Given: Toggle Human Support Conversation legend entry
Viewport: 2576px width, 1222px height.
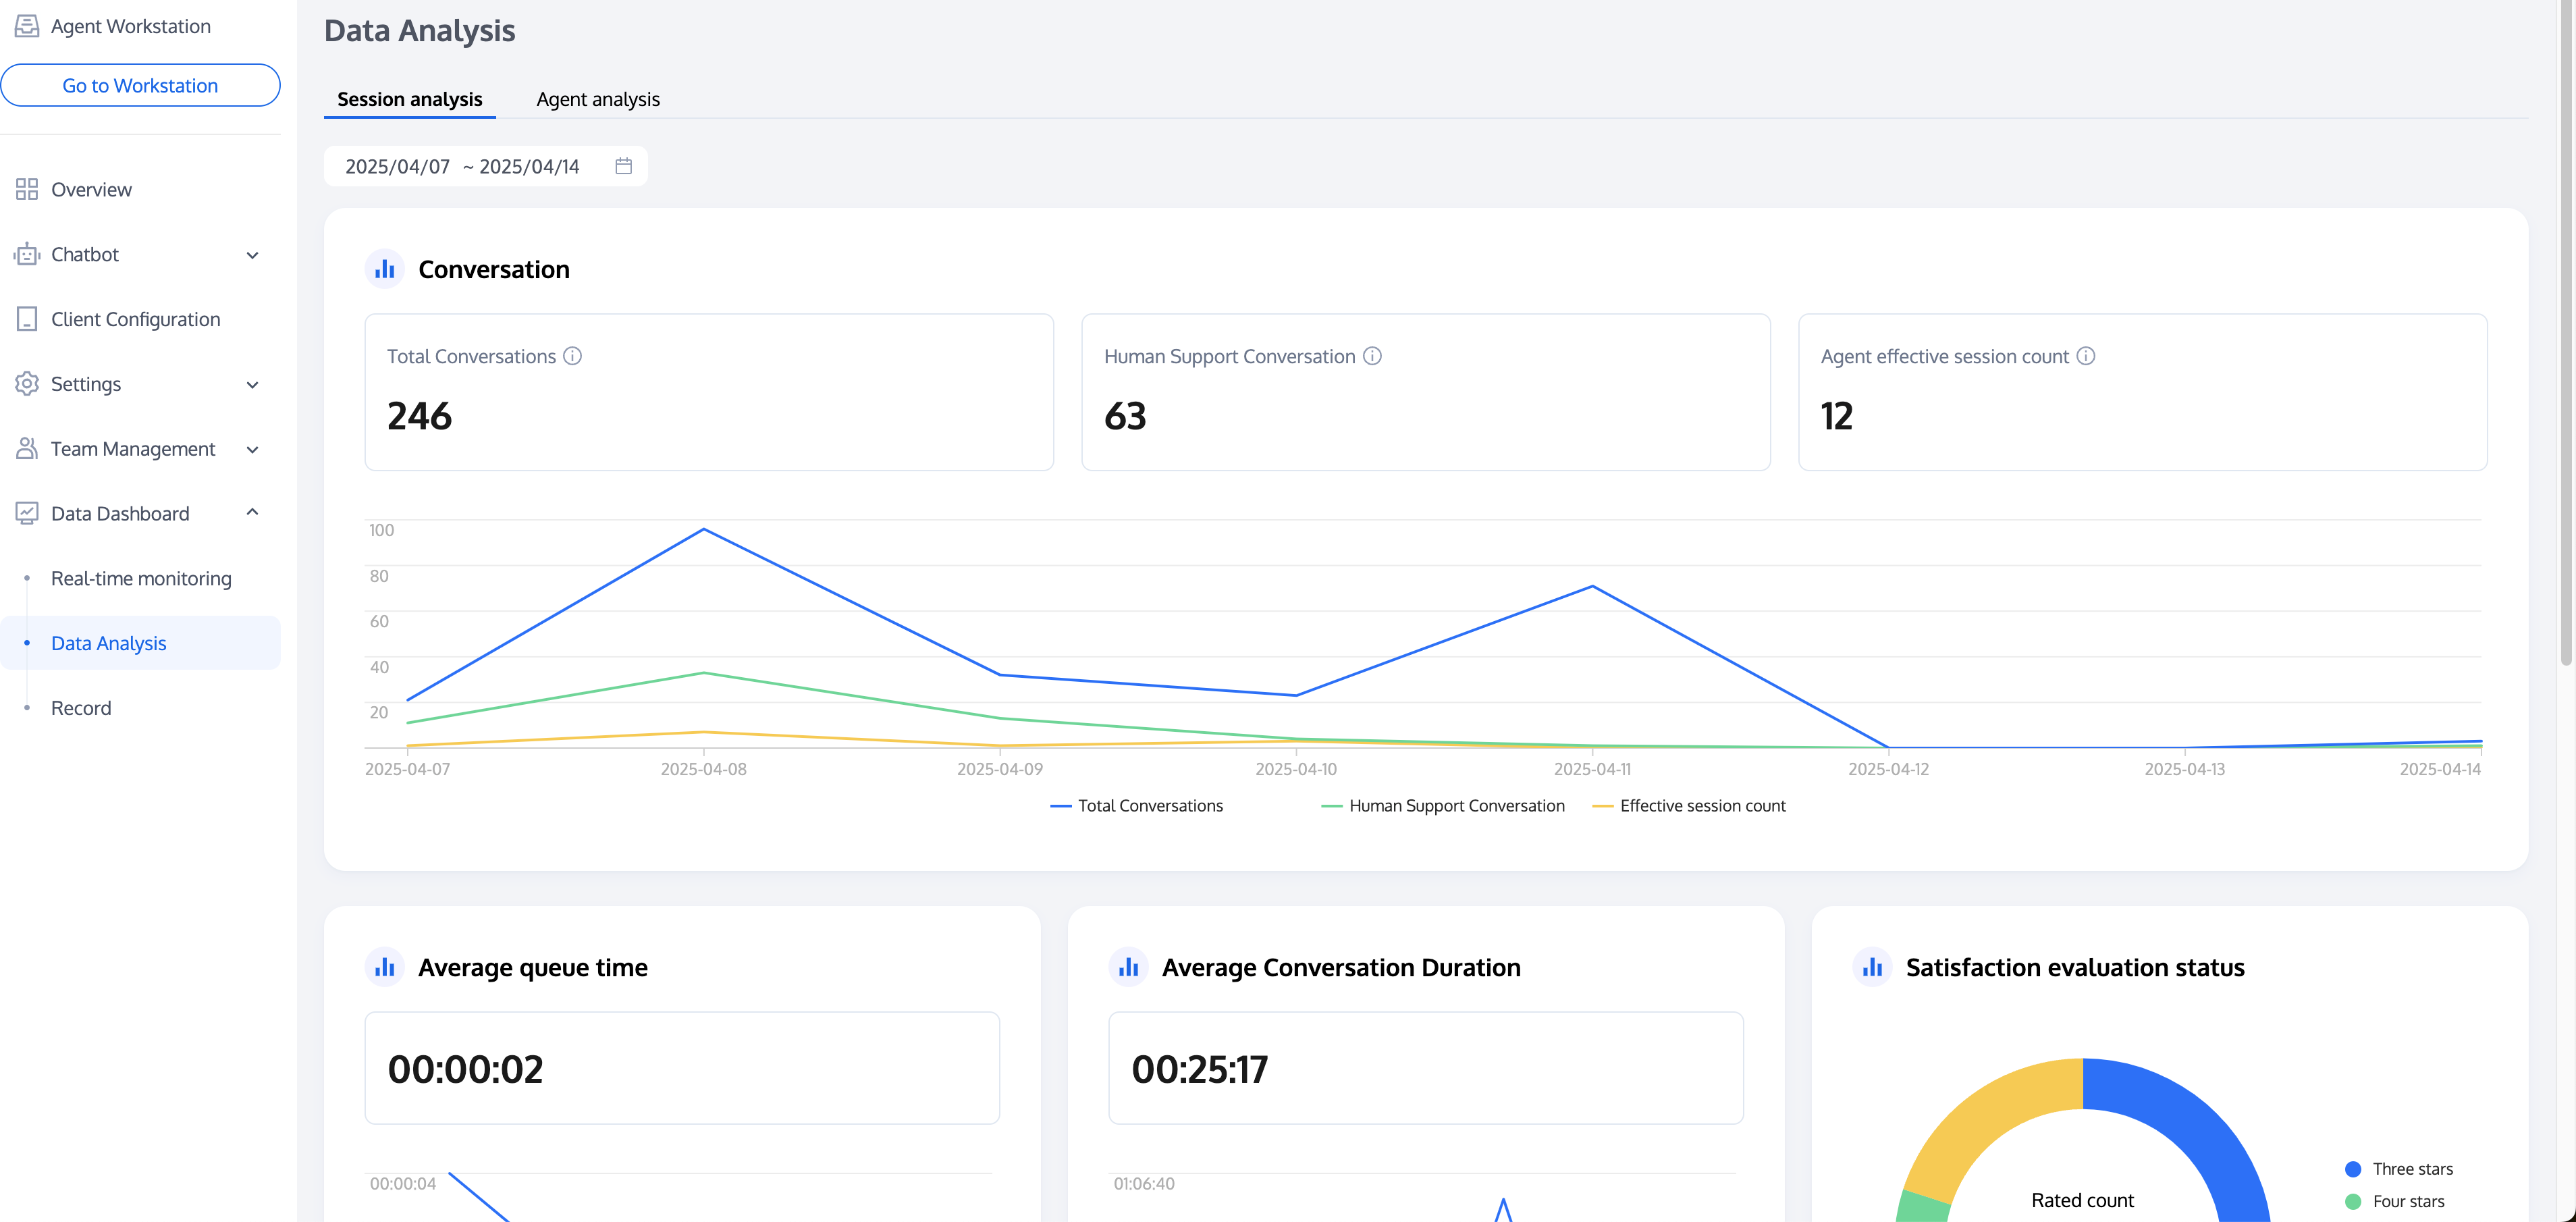Looking at the screenshot, I should click(x=1443, y=806).
